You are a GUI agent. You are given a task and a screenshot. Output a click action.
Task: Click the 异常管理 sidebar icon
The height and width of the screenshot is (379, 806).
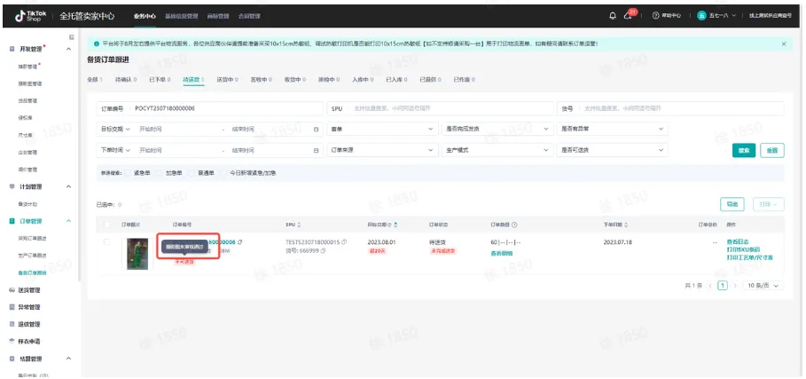(x=12, y=307)
